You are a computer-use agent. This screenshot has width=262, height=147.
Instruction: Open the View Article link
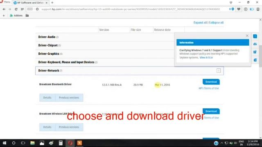point(206,58)
